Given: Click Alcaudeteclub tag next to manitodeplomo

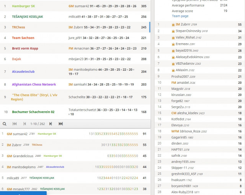Looking at the screenshot, I should click(55, 167).
